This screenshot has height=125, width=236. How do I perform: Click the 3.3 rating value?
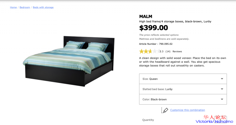[162, 51]
